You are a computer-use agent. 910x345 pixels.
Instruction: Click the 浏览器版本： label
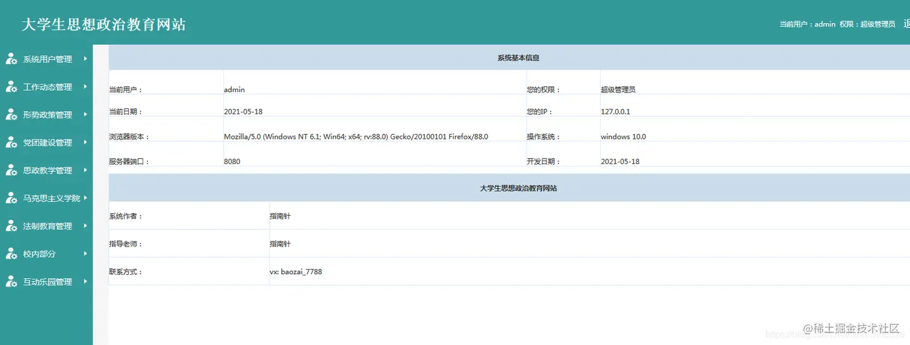click(x=129, y=136)
